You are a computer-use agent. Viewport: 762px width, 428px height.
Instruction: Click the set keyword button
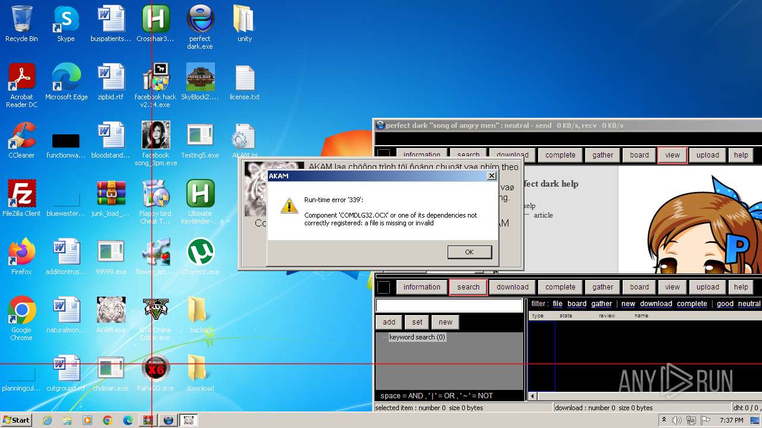tap(417, 322)
